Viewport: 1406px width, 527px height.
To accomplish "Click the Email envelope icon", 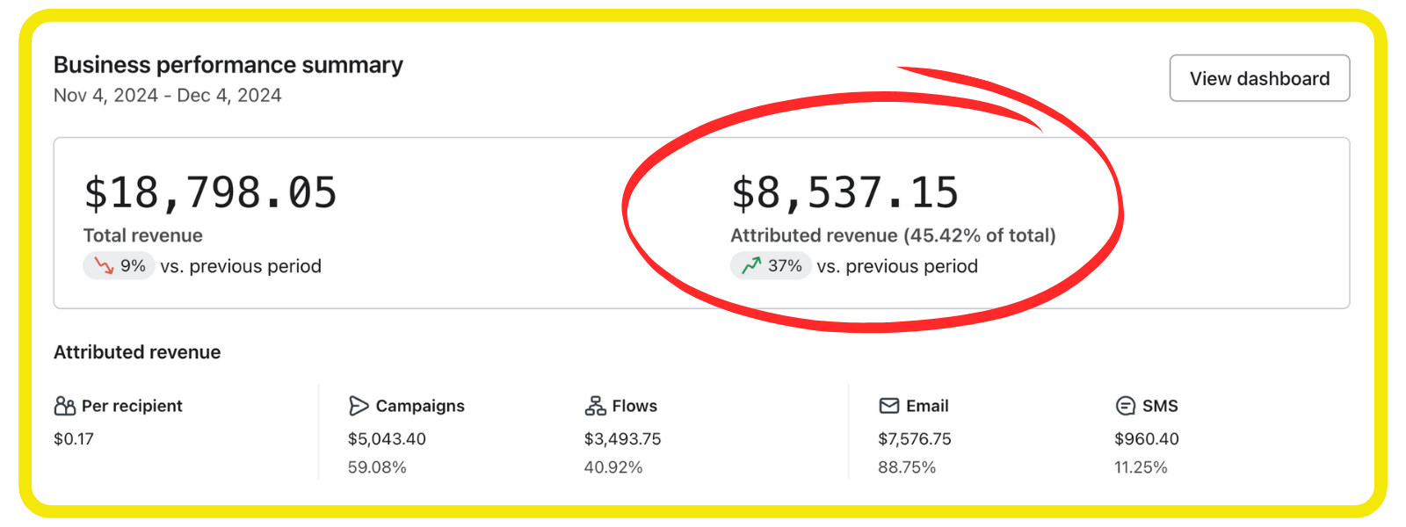I will 889,406.
